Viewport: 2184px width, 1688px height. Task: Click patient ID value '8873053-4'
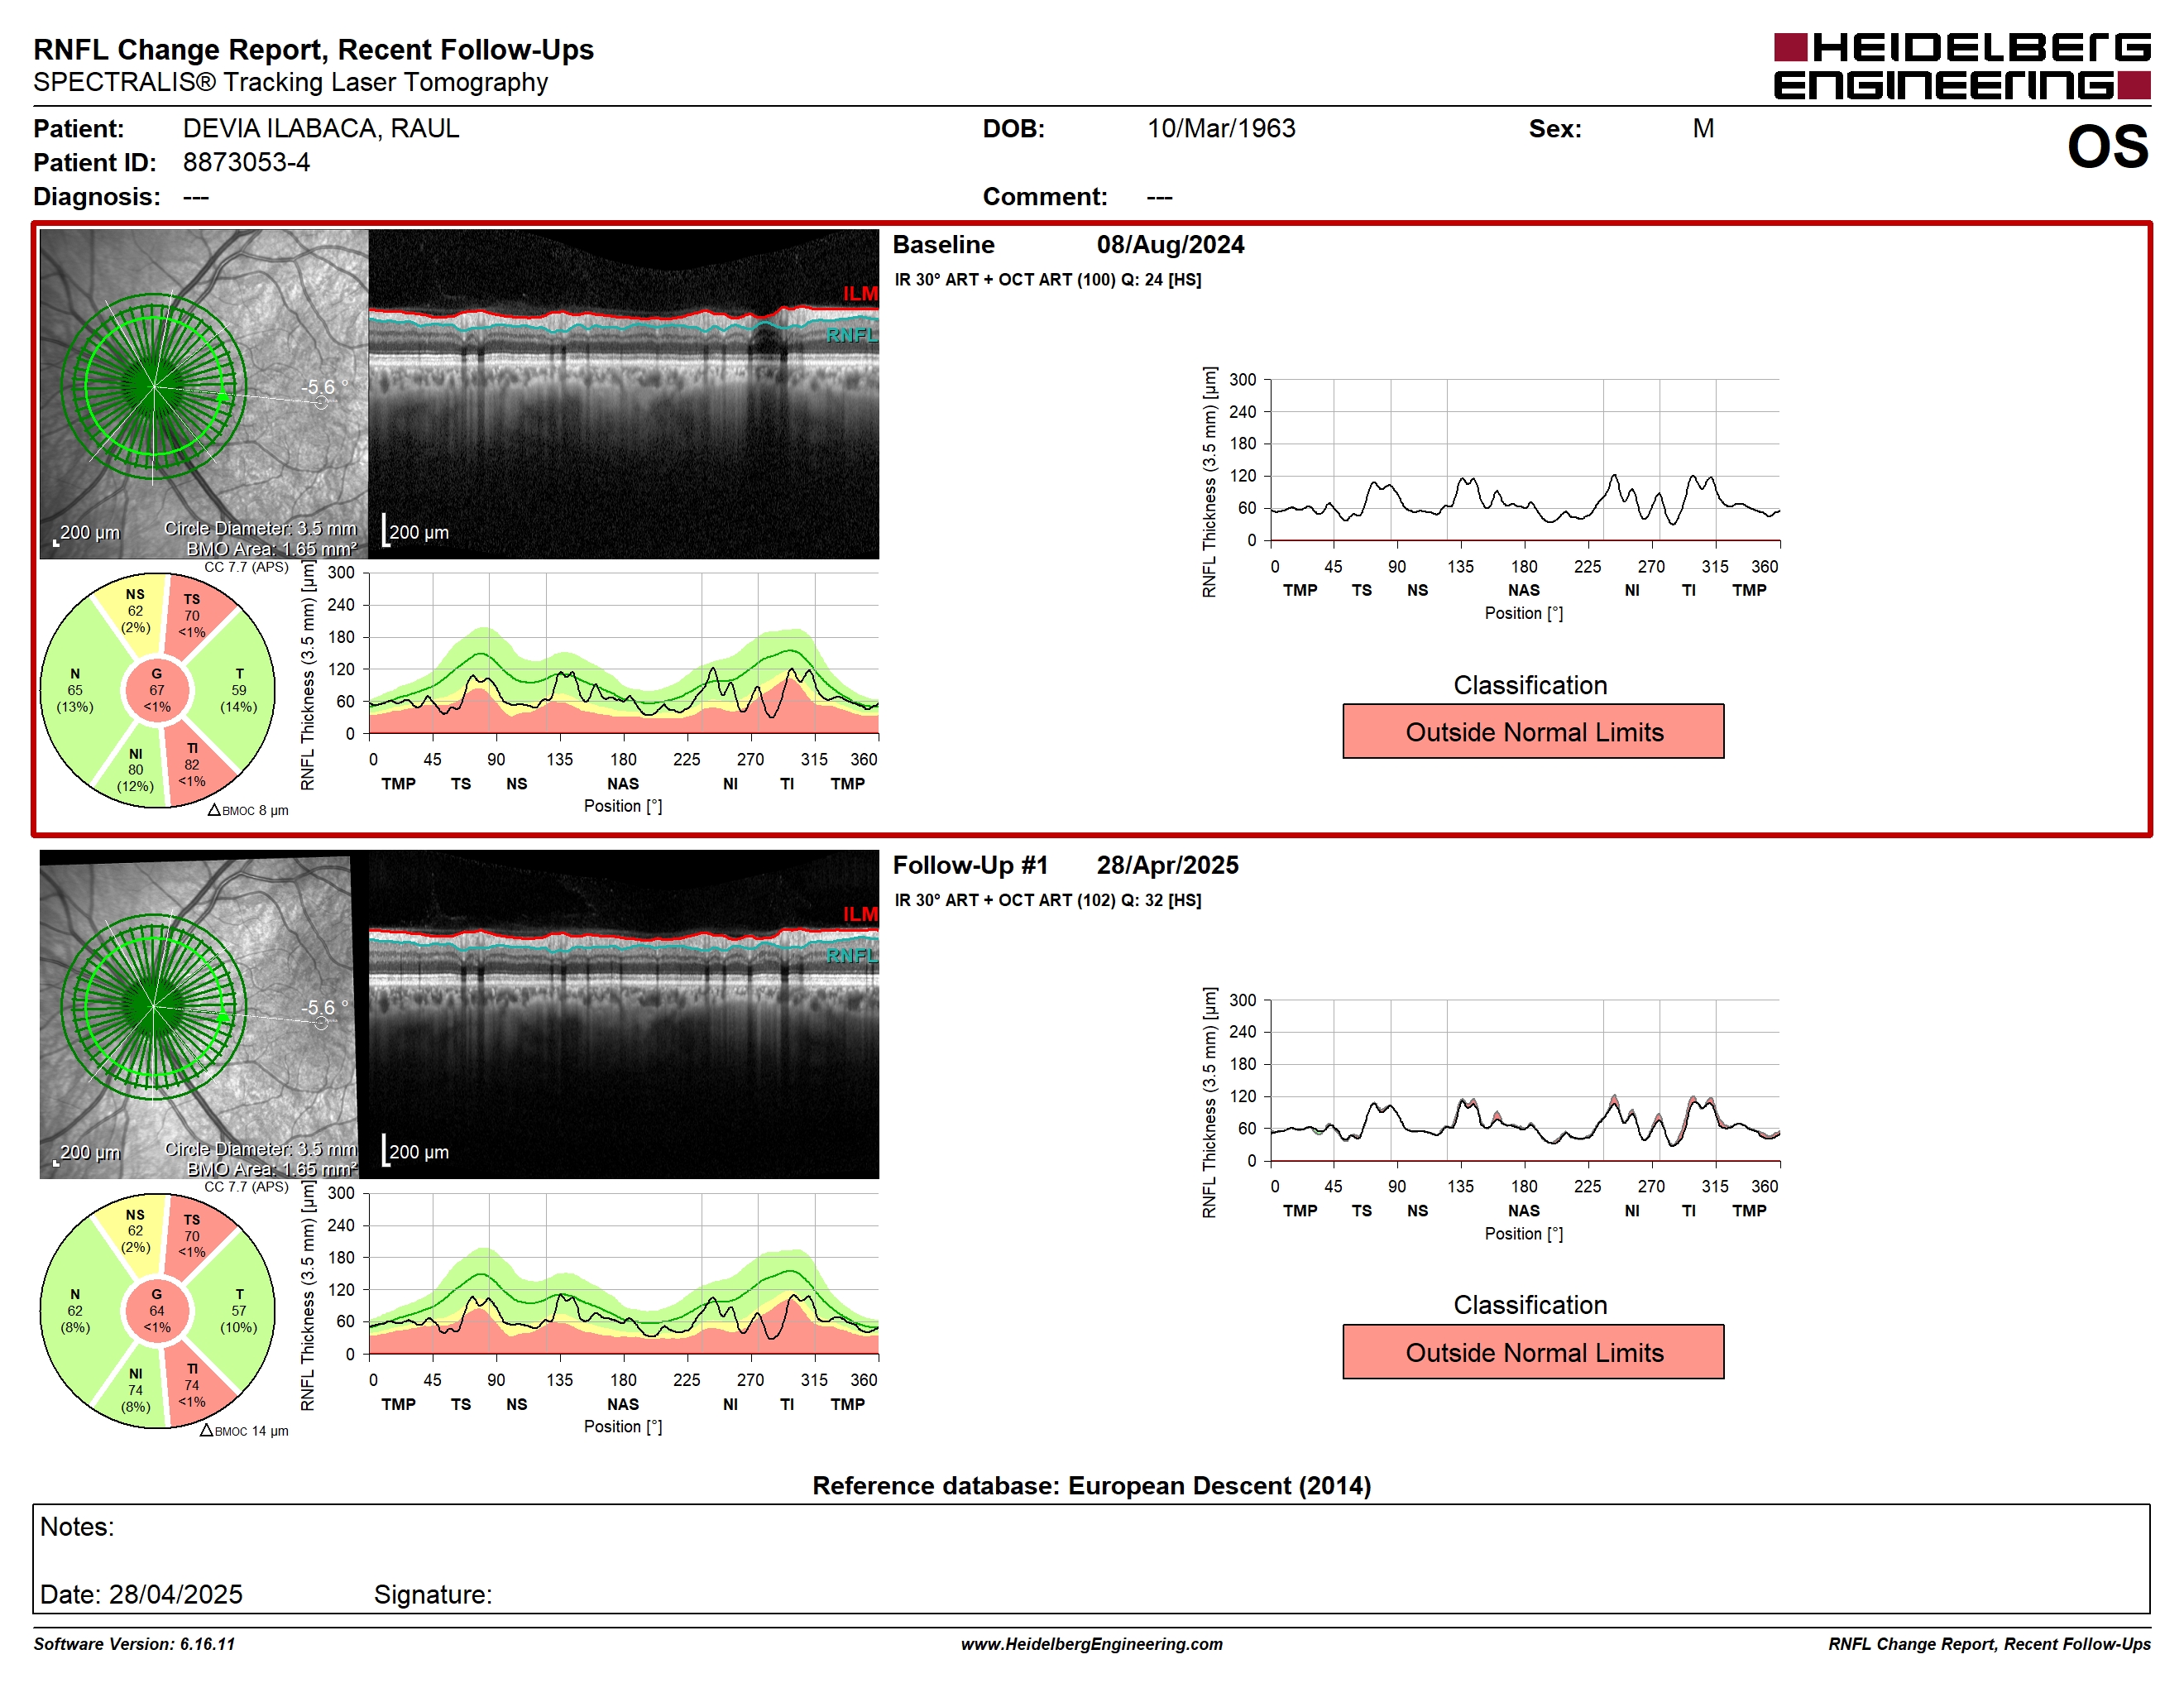246,162
